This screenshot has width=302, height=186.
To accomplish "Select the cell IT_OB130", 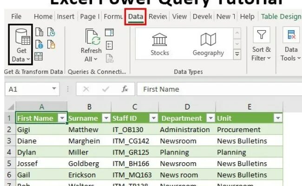I will coord(135,130).
